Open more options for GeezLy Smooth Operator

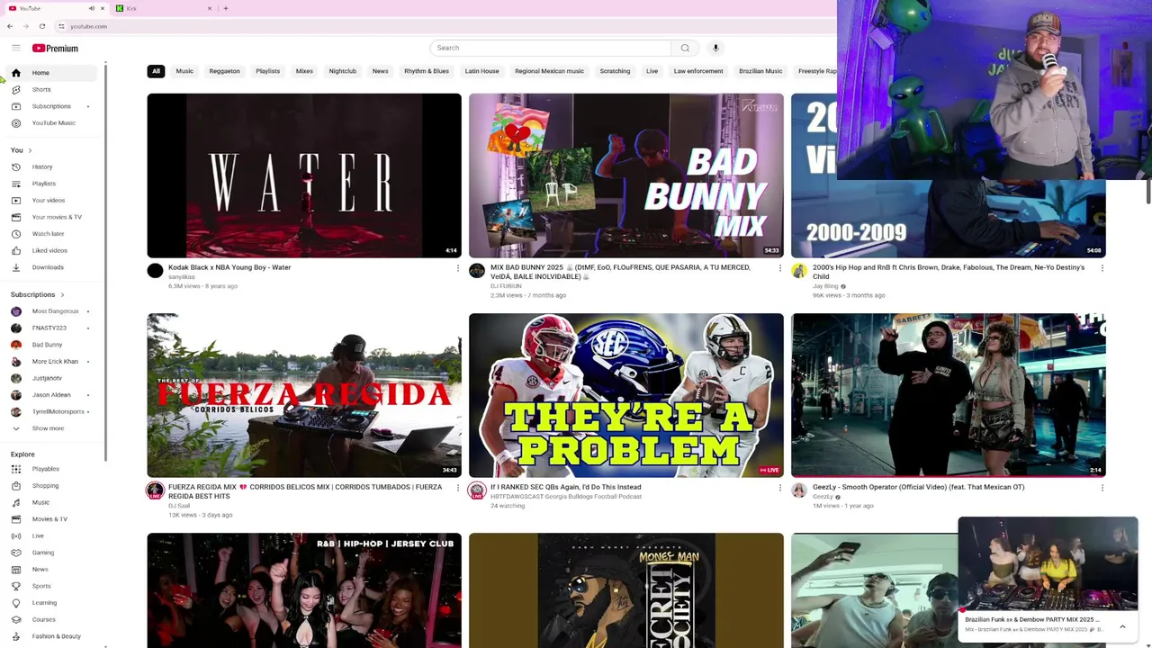[x=1102, y=488]
